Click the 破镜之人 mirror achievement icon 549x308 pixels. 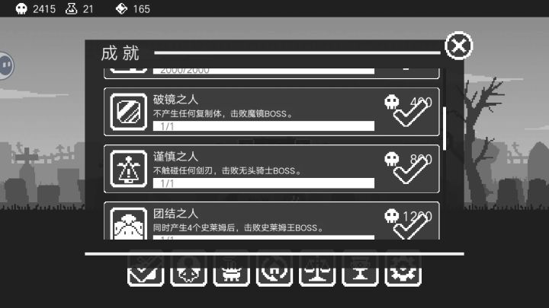tap(129, 112)
